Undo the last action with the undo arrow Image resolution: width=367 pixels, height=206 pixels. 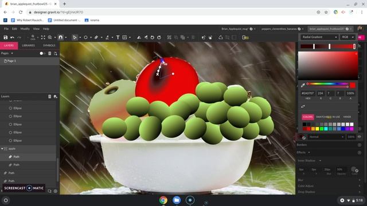click(x=12, y=37)
